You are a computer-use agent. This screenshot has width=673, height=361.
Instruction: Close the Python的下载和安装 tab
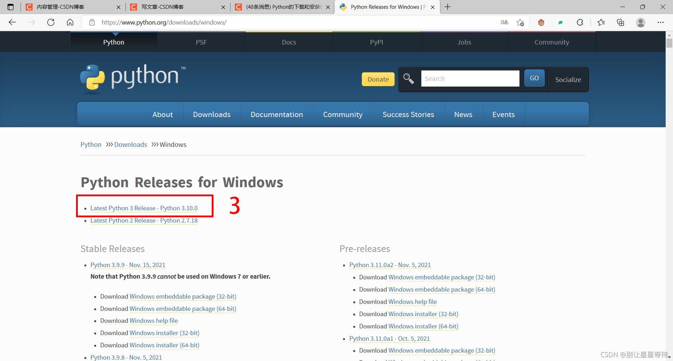click(x=328, y=7)
